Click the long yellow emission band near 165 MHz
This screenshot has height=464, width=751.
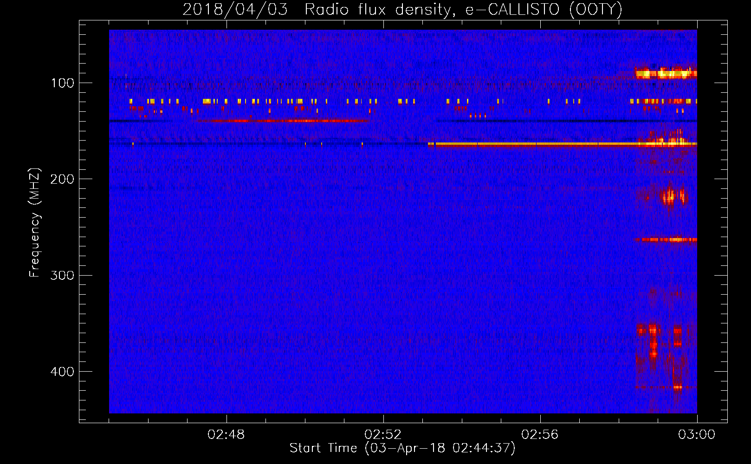pos(562,145)
